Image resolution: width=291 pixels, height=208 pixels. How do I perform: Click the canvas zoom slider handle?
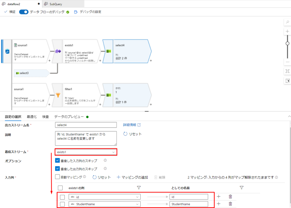click(288, 43)
